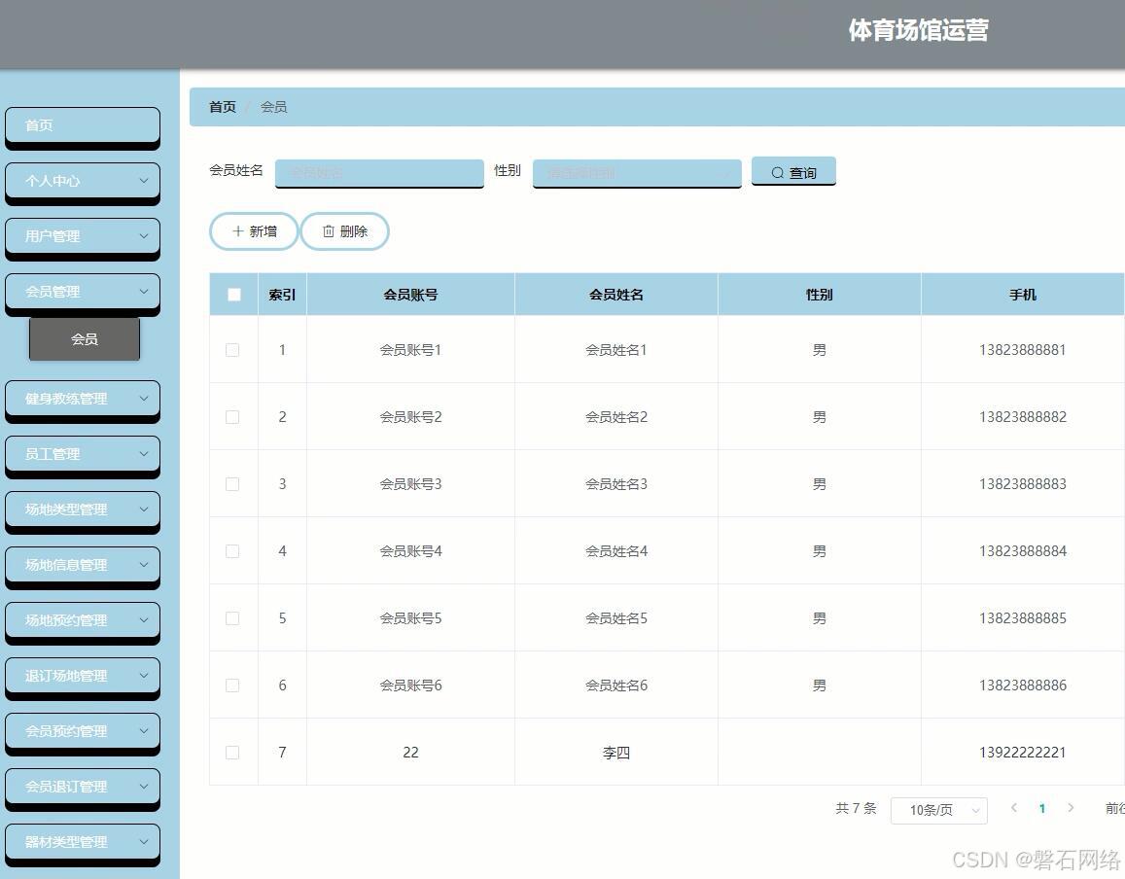Image resolution: width=1125 pixels, height=879 pixels.
Task: Click phone number 13823888884
Action: (1022, 551)
